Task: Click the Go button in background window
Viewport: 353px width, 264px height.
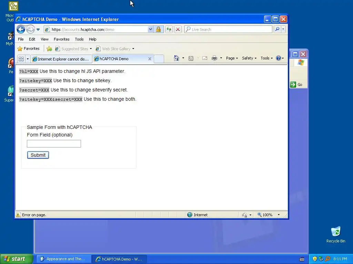Action: [x=296, y=85]
